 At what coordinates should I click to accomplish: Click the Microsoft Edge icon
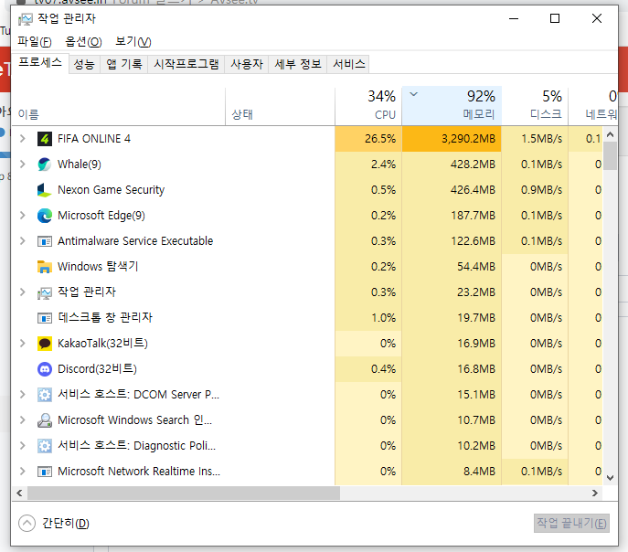coord(45,216)
